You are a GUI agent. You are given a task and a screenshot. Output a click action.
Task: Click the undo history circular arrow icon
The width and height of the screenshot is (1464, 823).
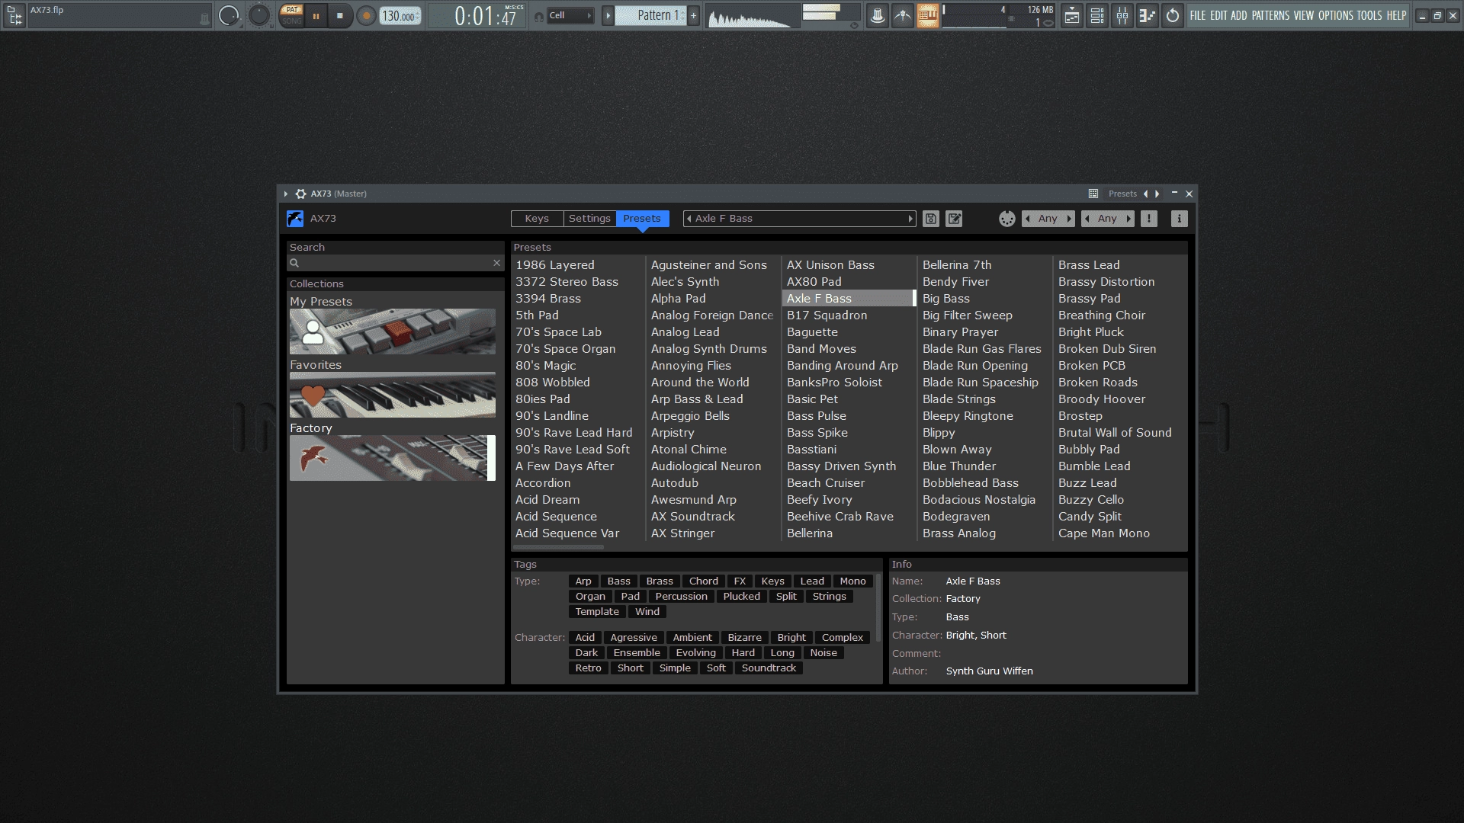click(1173, 15)
